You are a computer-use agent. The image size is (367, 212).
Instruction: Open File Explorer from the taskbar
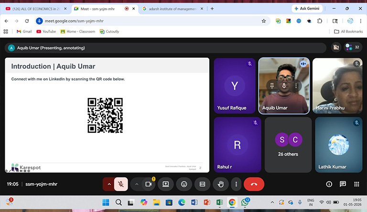156,202
